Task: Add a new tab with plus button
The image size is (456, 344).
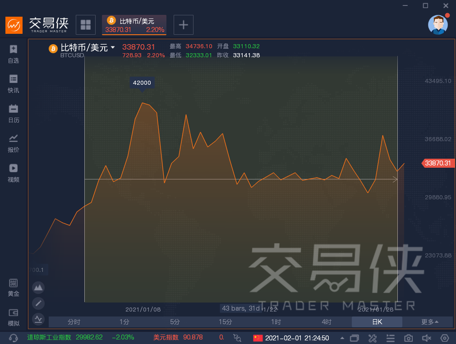Action: pos(184,25)
